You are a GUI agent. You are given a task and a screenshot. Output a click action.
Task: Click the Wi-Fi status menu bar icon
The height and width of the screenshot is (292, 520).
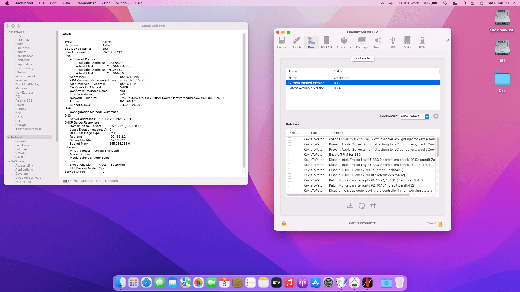445,3
